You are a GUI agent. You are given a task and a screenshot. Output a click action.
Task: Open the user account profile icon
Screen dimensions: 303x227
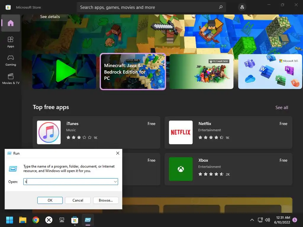tap(242, 7)
